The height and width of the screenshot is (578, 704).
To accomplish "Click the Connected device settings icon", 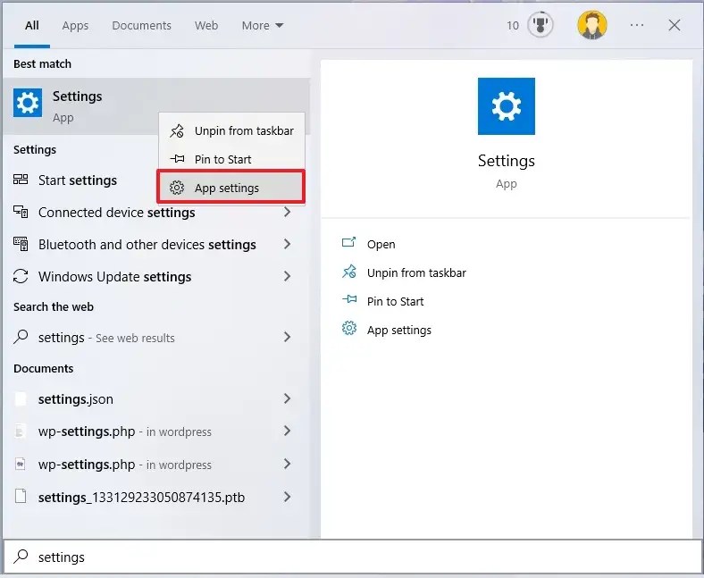I will pyautogui.click(x=21, y=212).
